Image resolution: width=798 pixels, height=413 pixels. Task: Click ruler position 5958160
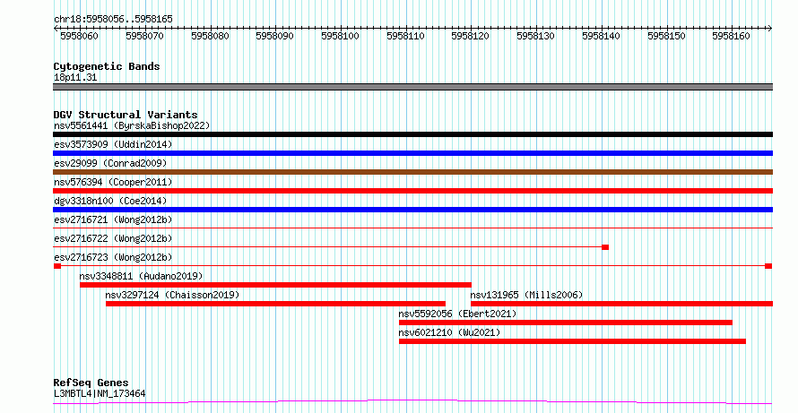click(x=732, y=36)
